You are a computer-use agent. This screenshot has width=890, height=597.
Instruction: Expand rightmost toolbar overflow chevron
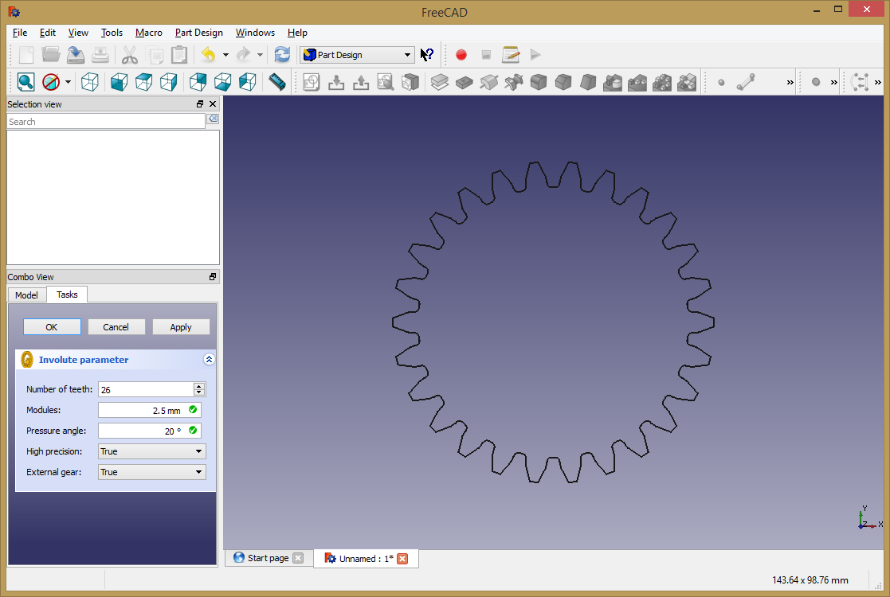click(877, 82)
